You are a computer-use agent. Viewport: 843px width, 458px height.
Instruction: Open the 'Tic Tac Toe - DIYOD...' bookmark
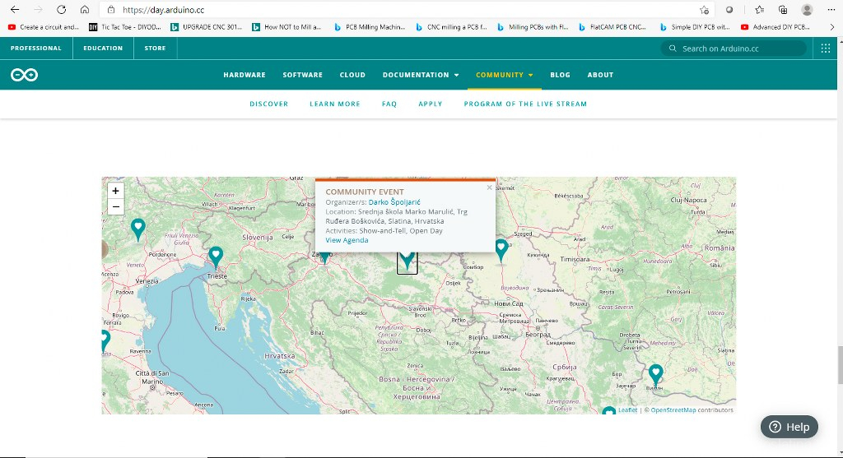pos(125,27)
